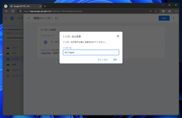Maximize the browser window

point(170,5)
